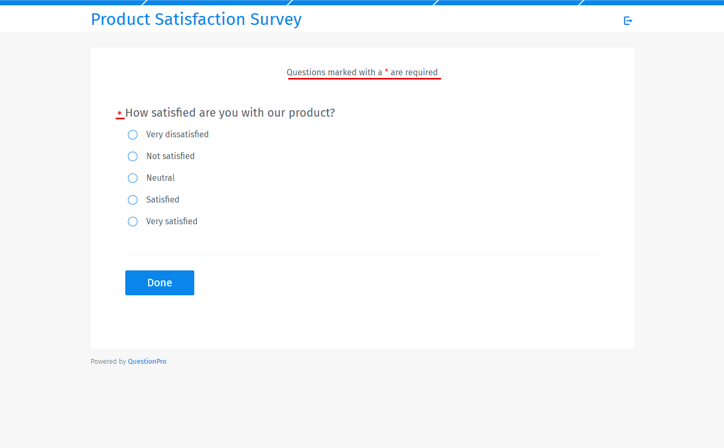Pick the 'Very satisfied' answer
Screen dimensions: 724x448
[132, 222]
